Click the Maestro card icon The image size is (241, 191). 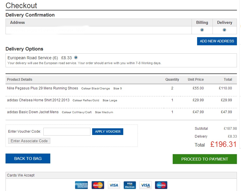(x=161, y=185)
